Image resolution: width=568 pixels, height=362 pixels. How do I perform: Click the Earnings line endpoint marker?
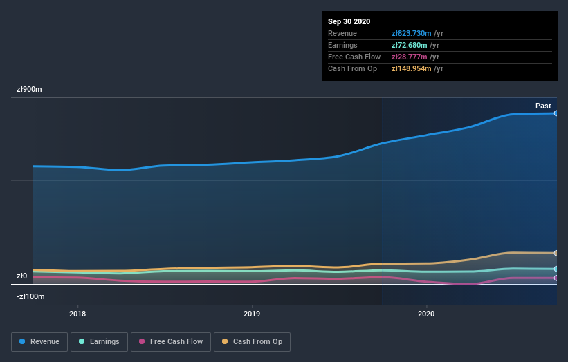tap(556, 269)
